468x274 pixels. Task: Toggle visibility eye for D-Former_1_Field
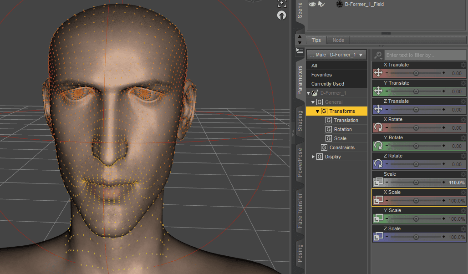click(x=312, y=4)
